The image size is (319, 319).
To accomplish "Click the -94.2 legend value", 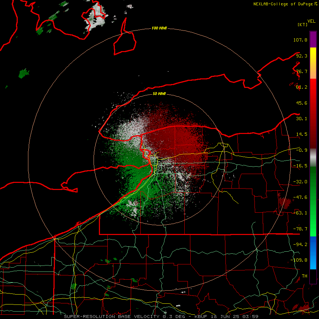I will click(300, 244).
